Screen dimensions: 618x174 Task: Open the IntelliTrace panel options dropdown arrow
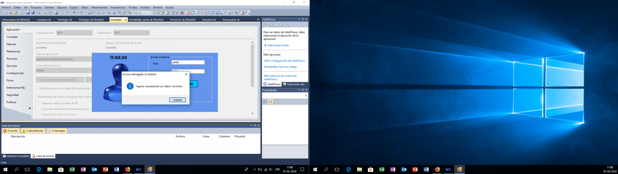click(299, 19)
